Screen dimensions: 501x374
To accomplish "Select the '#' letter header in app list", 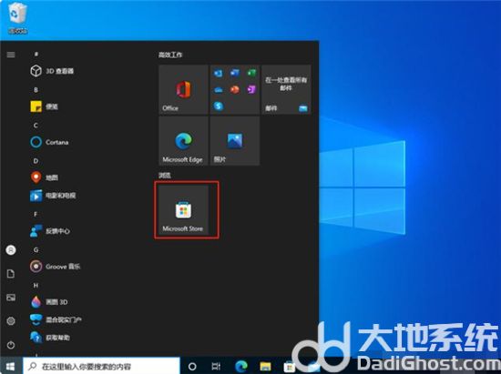I will click(x=36, y=55).
